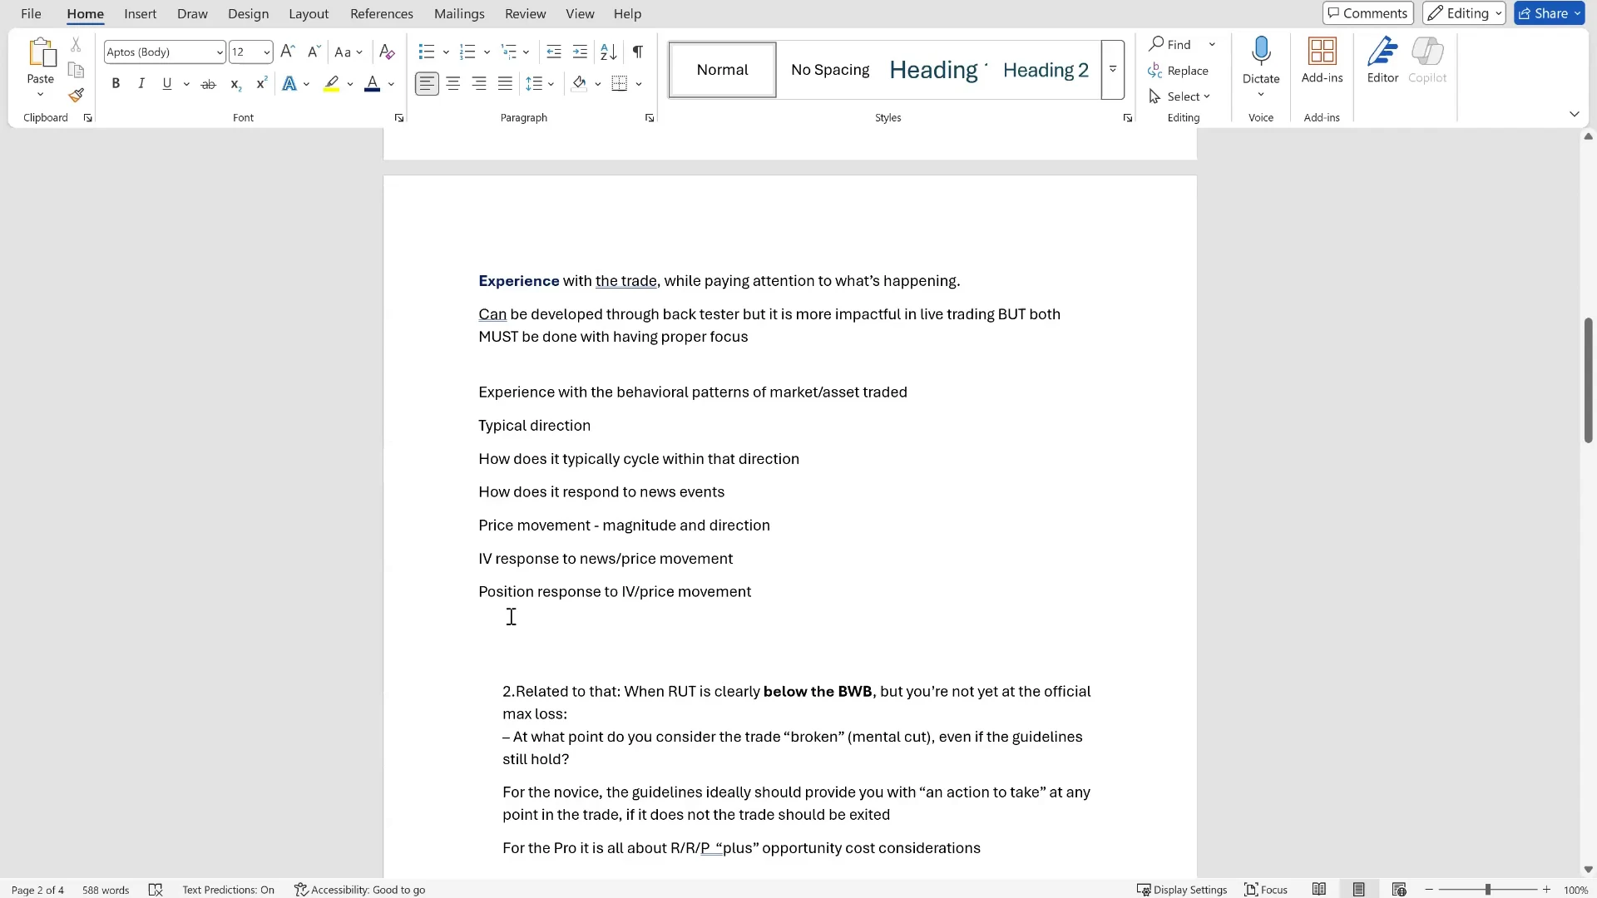
Task: Click the vertical scrollbar thumb
Action: pyautogui.click(x=1588, y=380)
